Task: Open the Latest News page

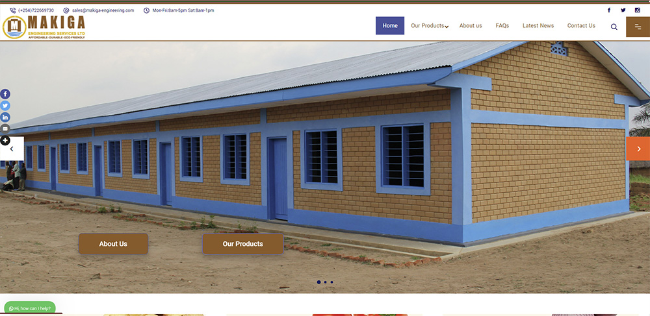Action: pyautogui.click(x=538, y=26)
